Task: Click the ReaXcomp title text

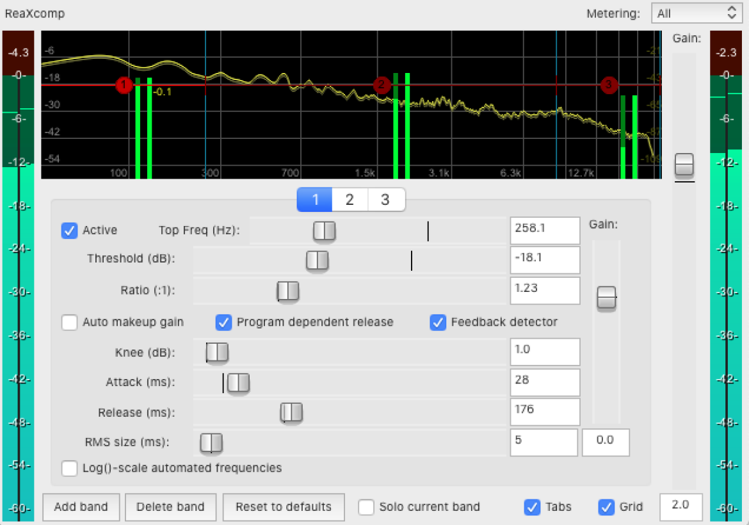Action: pos(35,13)
